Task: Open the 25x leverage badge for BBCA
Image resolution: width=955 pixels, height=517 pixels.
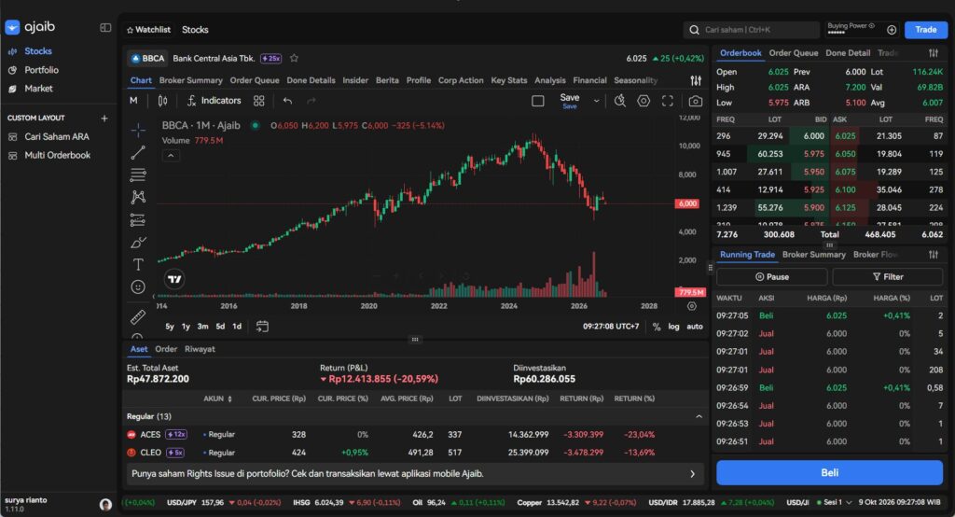Action: pyautogui.click(x=270, y=59)
